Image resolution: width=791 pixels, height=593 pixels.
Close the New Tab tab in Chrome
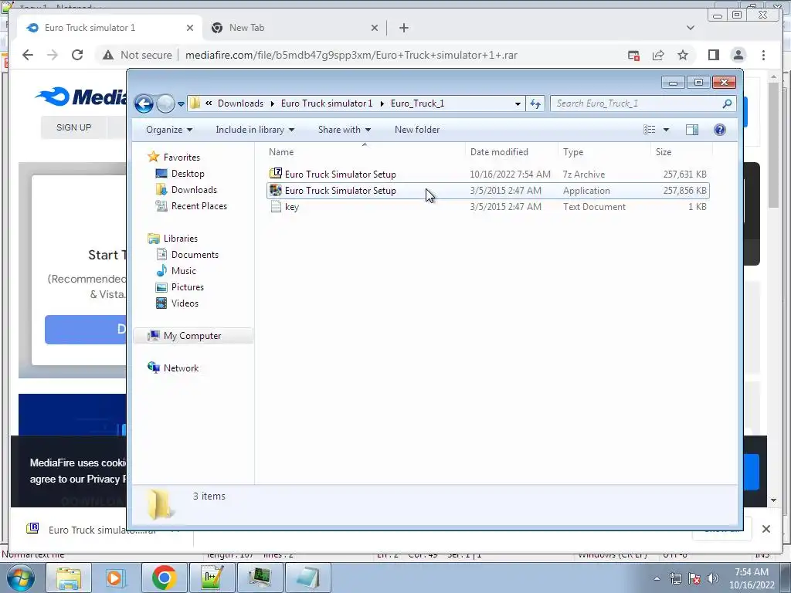point(375,28)
